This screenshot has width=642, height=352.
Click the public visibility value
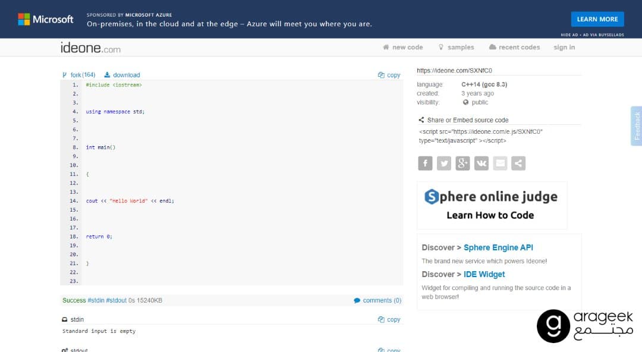[x=476, y=102]
